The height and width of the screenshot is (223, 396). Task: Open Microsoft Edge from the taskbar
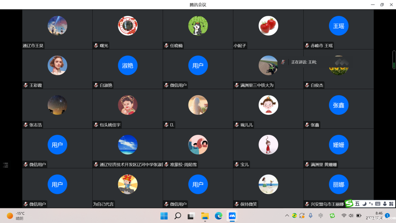coord(218,216)
